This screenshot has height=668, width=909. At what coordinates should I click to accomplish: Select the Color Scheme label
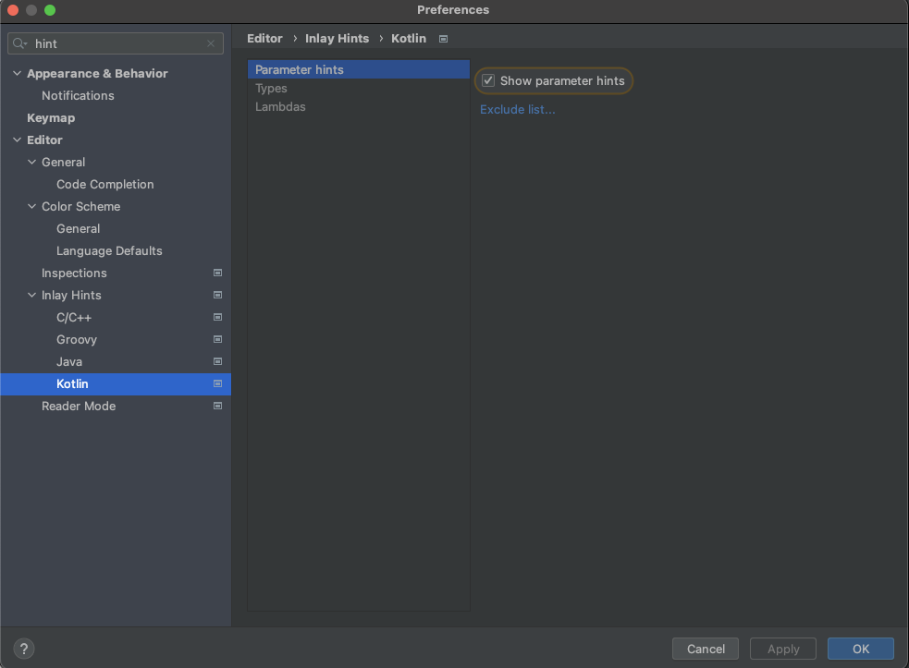pyautogui.click(x=80, y=206)
